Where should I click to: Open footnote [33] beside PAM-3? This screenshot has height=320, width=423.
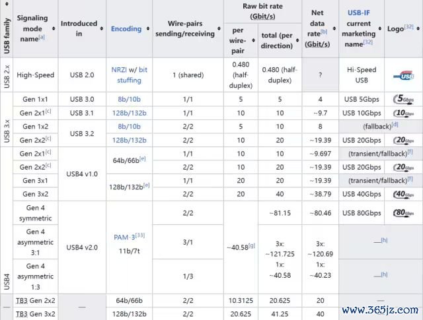coord(140,236)
